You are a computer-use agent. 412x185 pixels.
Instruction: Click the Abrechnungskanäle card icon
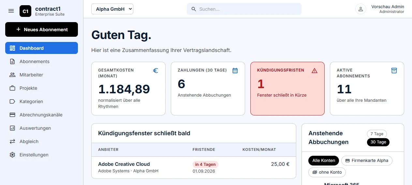point(12,115)
